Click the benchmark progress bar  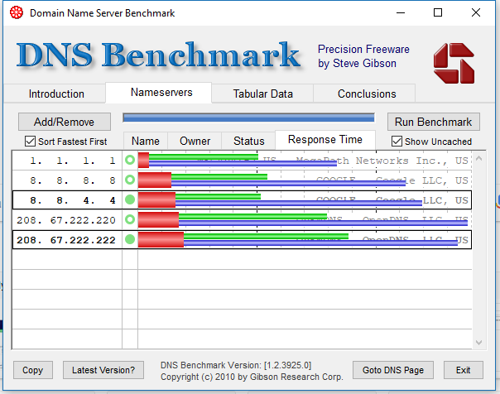click(x=248, y=118)
